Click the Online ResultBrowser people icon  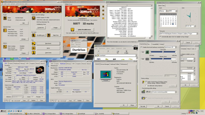coord(73,30)
